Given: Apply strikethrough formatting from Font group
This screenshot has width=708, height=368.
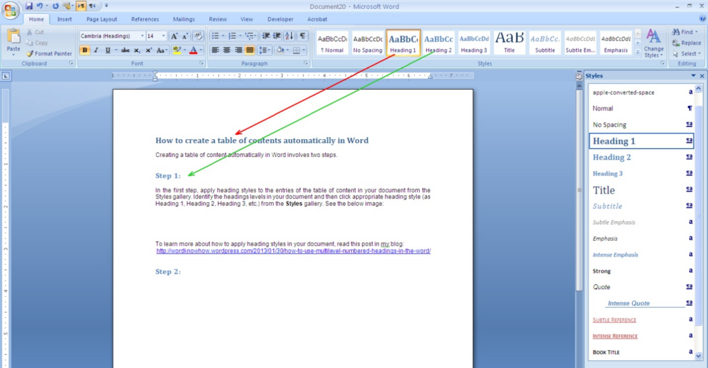Looking at the screenshot, I should (125, 50).
